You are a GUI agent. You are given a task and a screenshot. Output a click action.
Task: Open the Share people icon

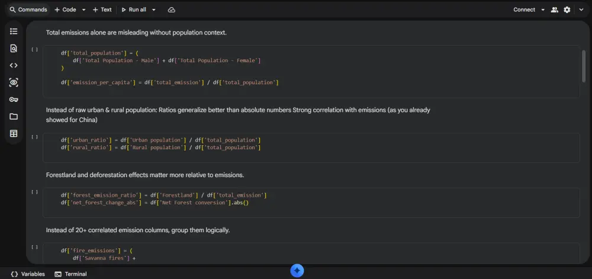554,10
